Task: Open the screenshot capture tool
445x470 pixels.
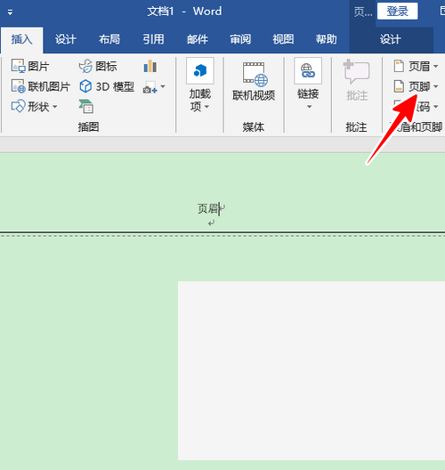Action: [x=150, y=87]
